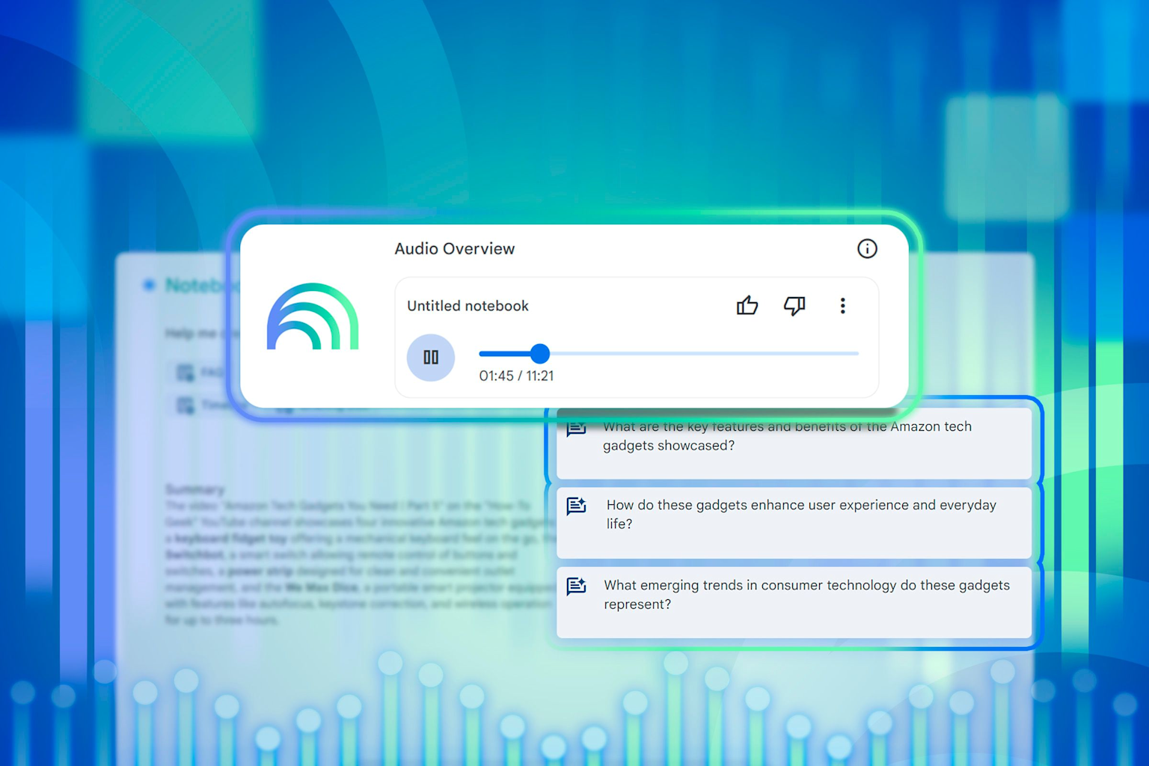Open the three-dot more options menu

tap(842, 305)
